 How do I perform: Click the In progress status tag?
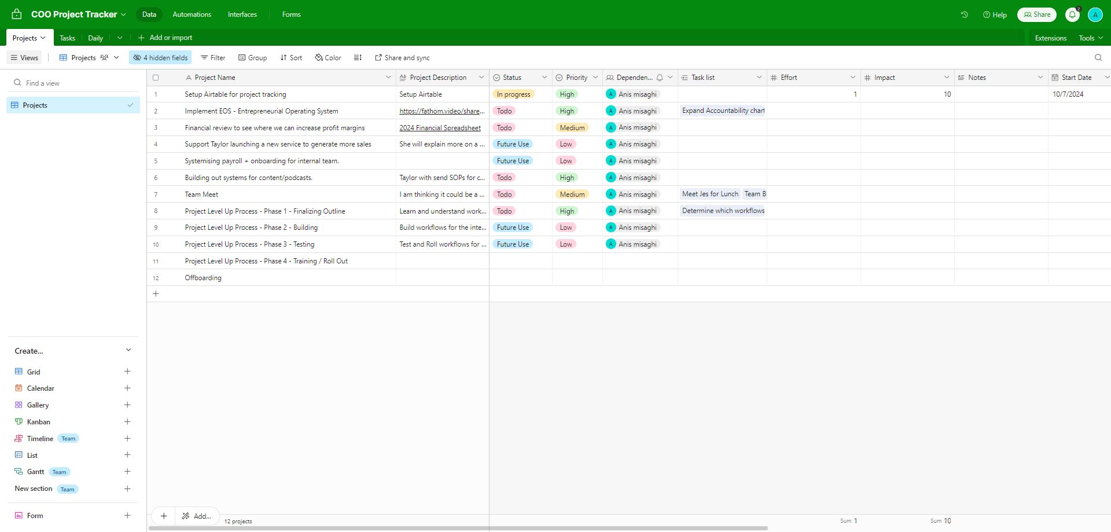[513, 94]
